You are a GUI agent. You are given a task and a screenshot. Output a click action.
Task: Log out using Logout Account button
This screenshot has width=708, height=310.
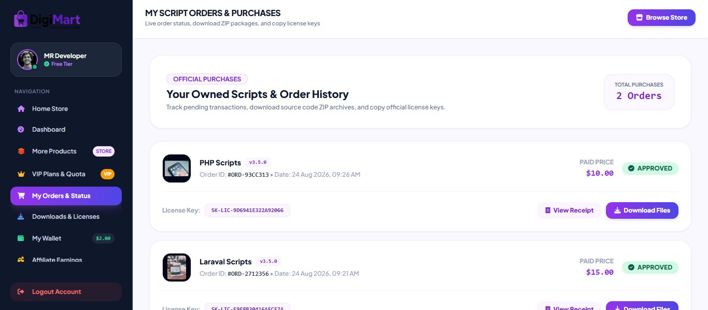tap(66, 292)
